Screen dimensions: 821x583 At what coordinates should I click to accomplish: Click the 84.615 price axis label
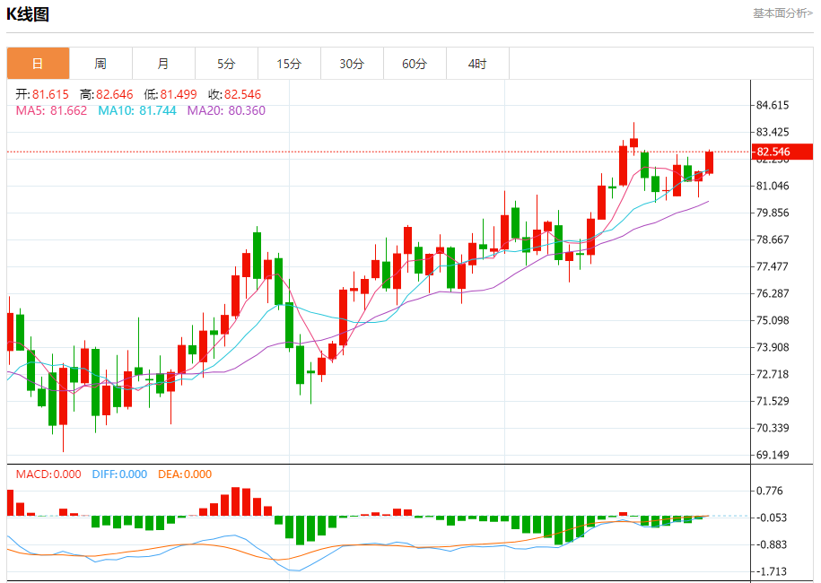click(x=773, y=105)
